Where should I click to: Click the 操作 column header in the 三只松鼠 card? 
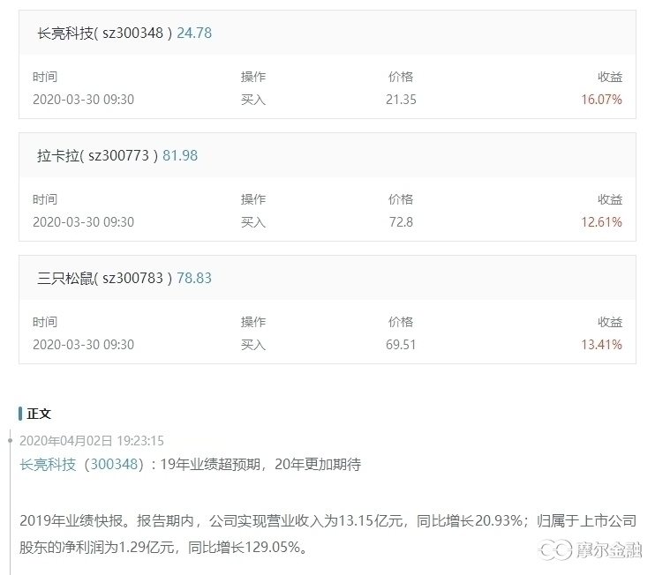pyautogui.click(x=253, y=322)
